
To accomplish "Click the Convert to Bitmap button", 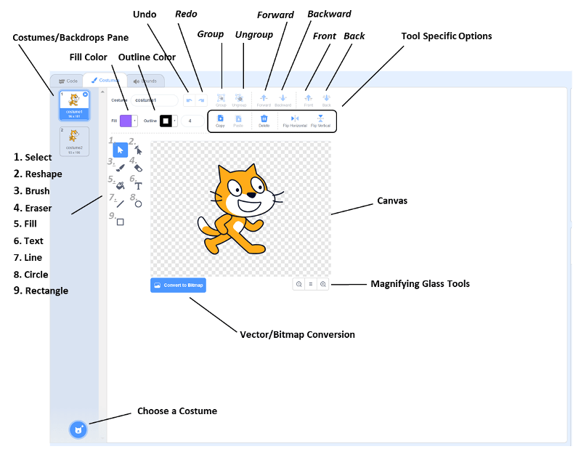I will [x=178, y=285].
